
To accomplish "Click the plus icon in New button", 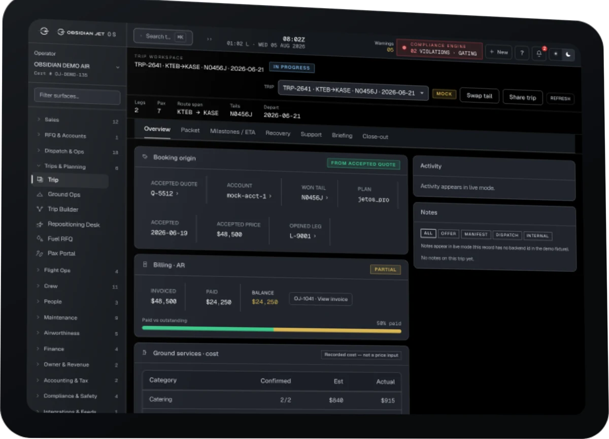I will click(492, 52).
